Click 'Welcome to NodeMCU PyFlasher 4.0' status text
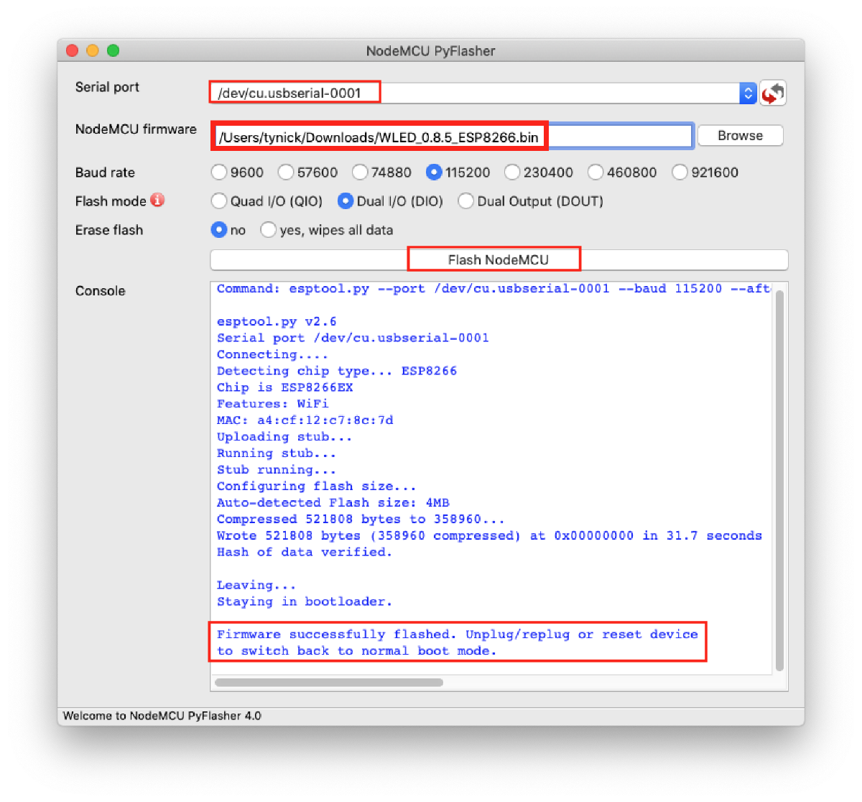Image resolution: width=862 pixels, height=802 pixels. pyautogui.click(x=162, y=716)
